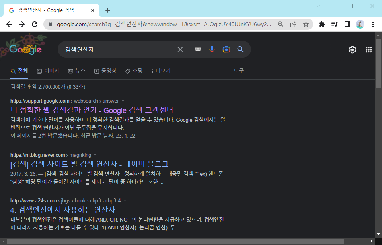Click the address bar URL text
Viewport: 382px width, 245px height.
click(x=164, y=24)
